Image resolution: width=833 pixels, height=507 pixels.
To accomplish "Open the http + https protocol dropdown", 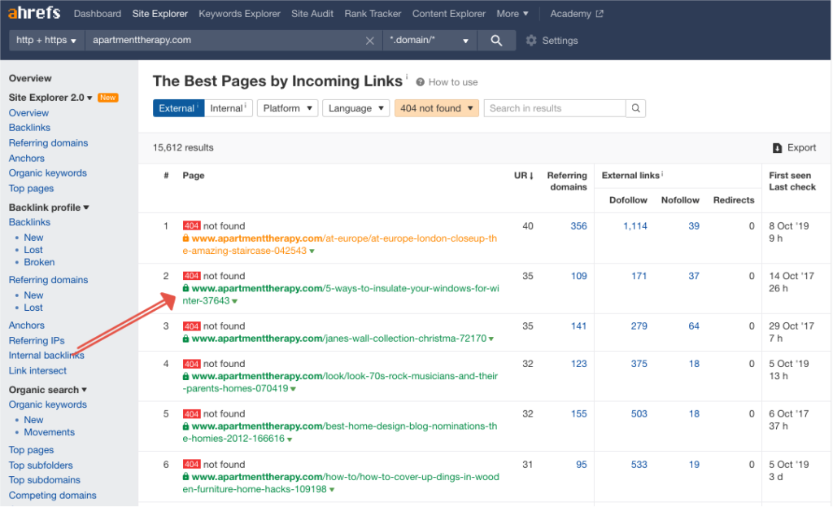I will (x=46, y=41).
